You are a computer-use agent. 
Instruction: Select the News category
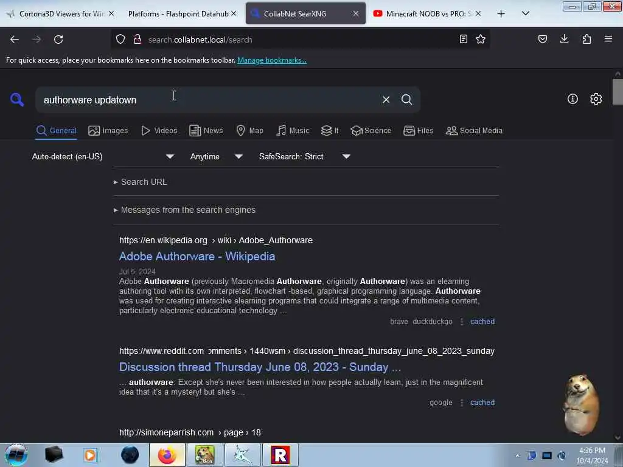pyautogui.click(x=206, y=131)
